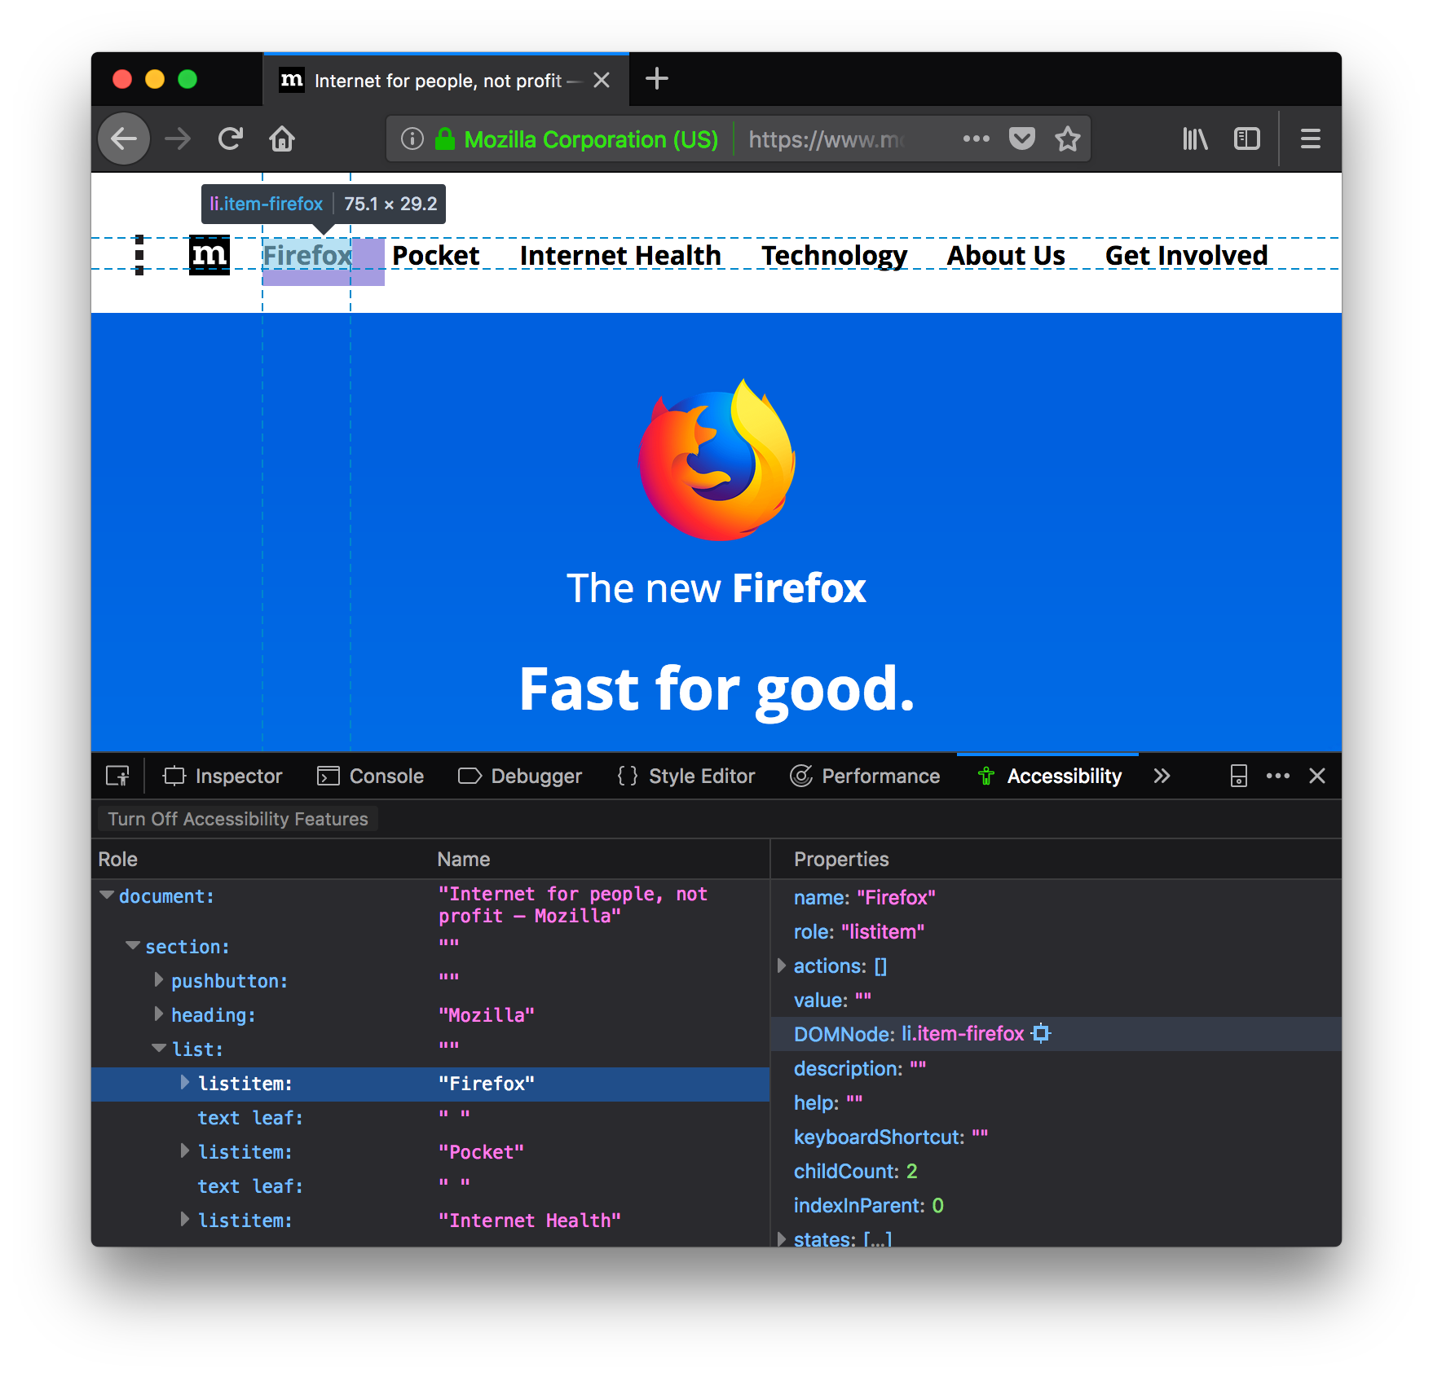Viewport: 1433px width, 1377px height.
Task: Click the Role column header
Action: 118,859
